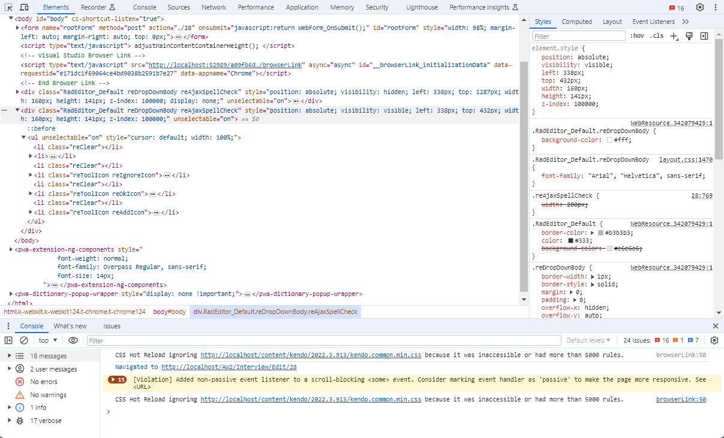Open the layout.css:1470 source link
Screen dimensions: 724x438
[x=686, y=160]
